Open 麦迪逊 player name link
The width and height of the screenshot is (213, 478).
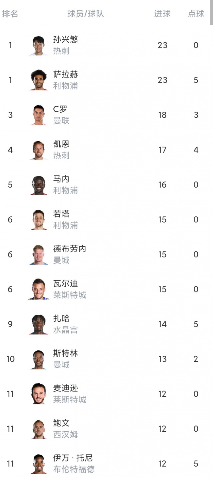[x=66, y=388]
